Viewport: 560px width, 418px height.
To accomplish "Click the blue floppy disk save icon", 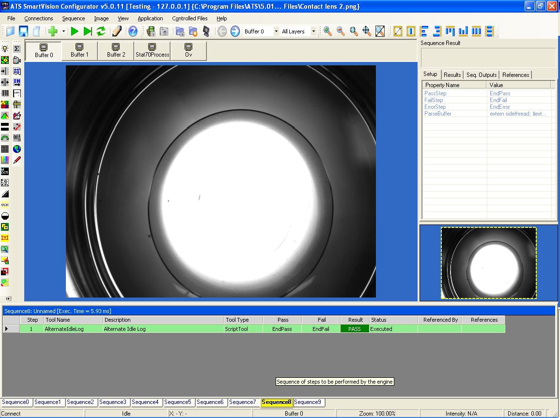I will 23,31.
